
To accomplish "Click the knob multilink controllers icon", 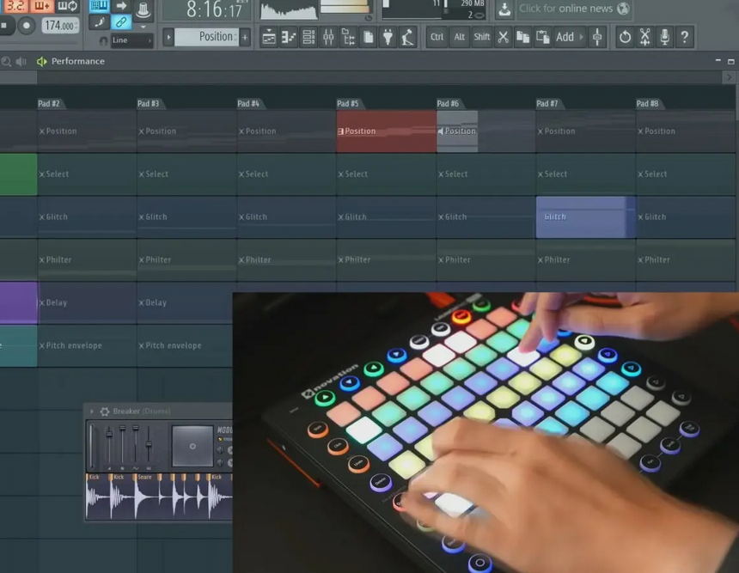I will [x=143, y=9].
